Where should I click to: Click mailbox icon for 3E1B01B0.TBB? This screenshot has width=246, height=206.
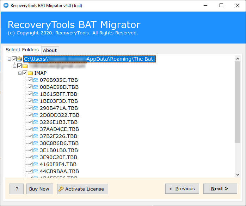tap(36, 151)
